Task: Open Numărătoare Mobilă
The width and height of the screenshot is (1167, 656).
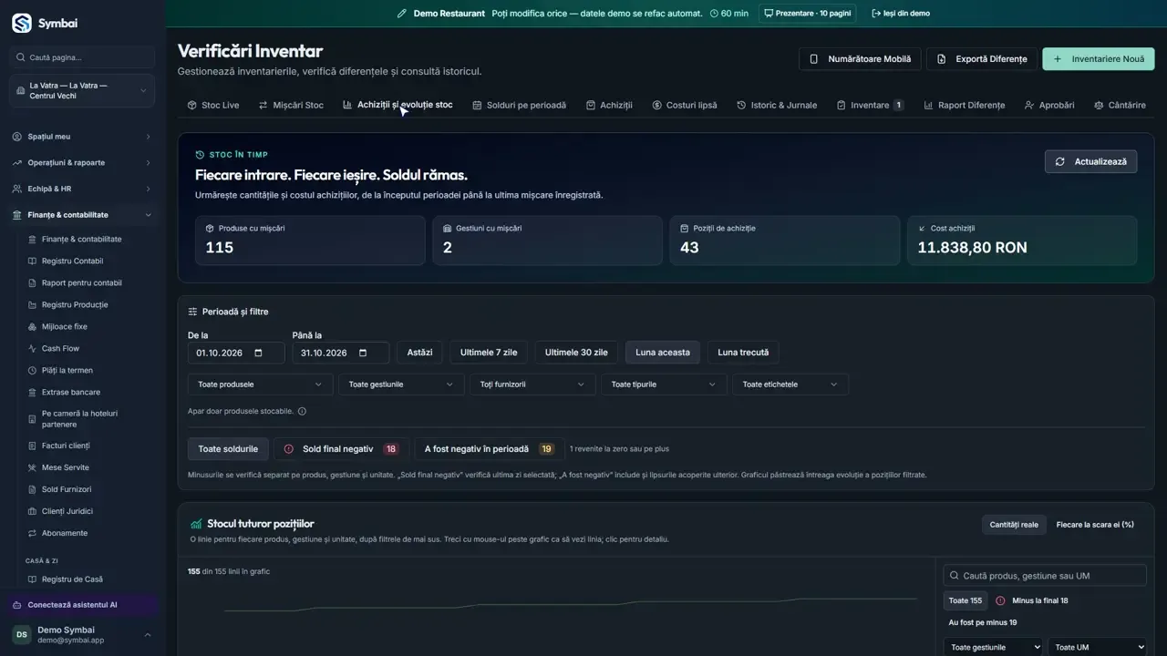Action: (x=861, y=59)
